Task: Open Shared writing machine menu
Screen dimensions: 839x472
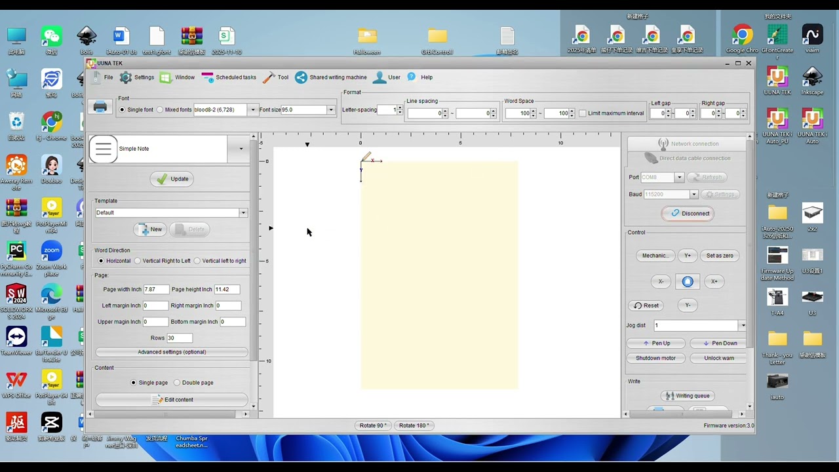Action: click(x=330, y=77)
